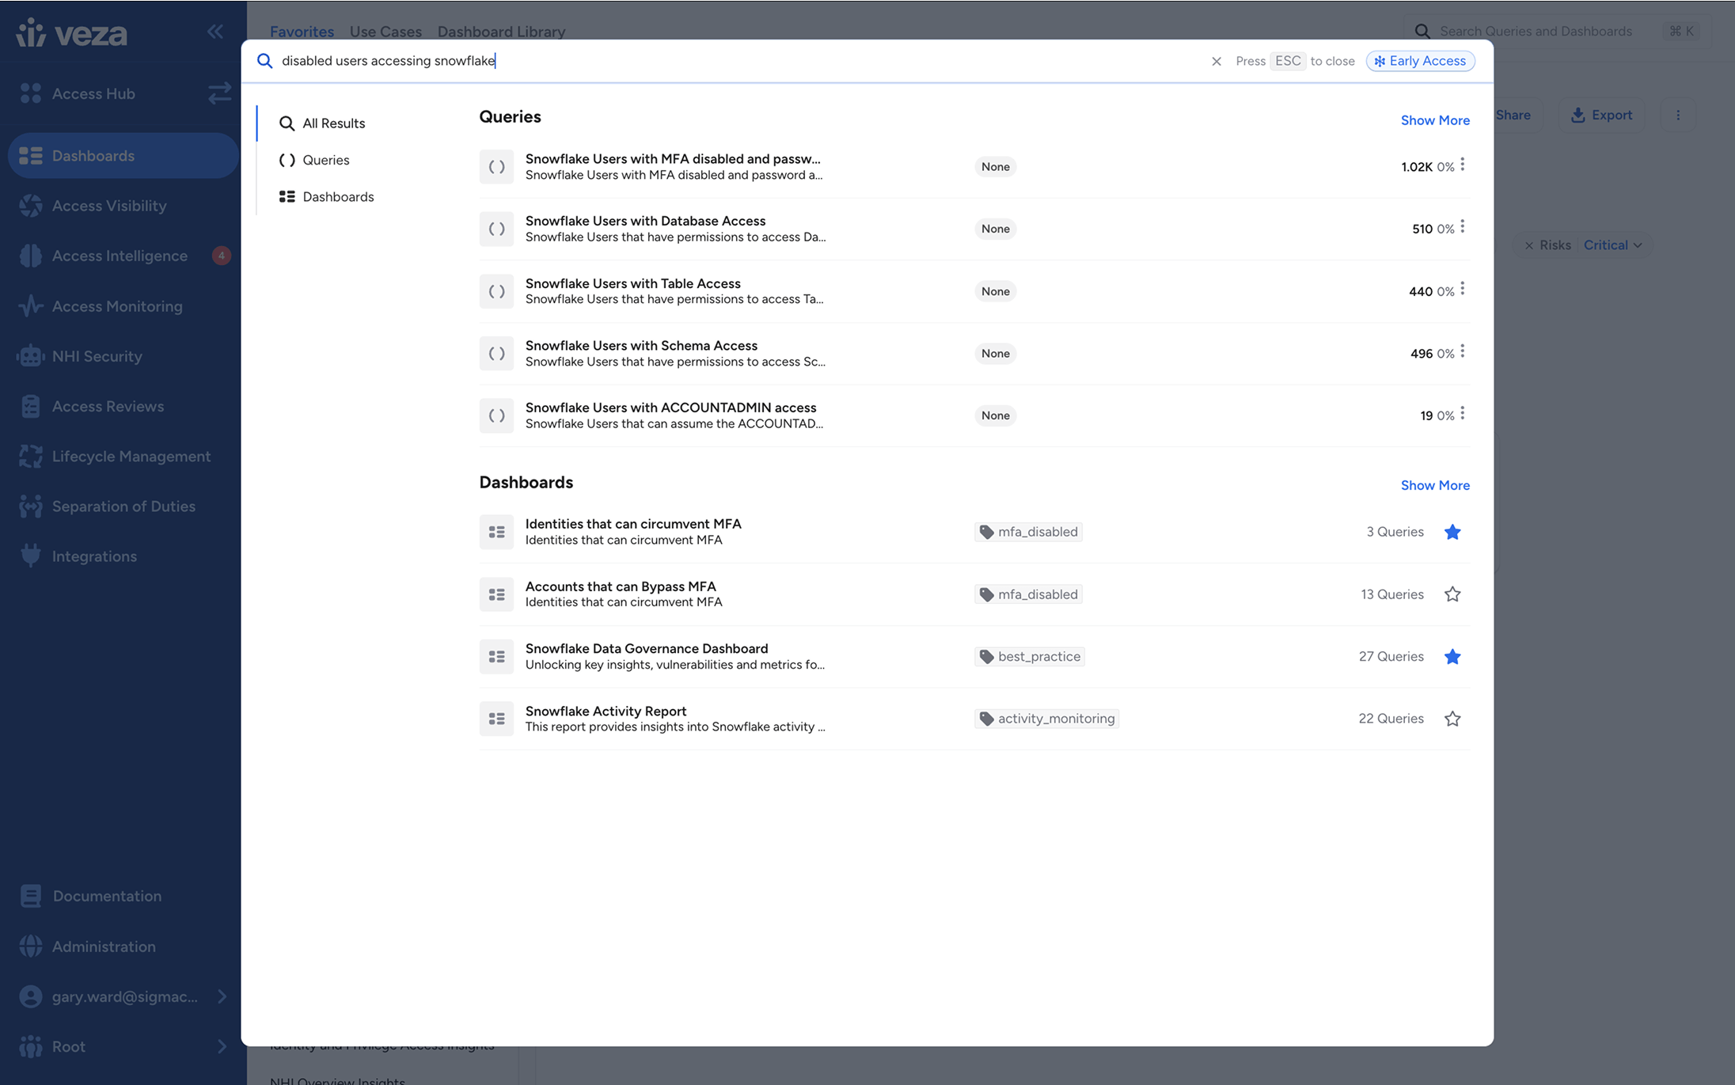The width and height of the screenshot is (1735, 1085).
Task: Click the Lifecycle Management icon
Action: tap(31, 457)
